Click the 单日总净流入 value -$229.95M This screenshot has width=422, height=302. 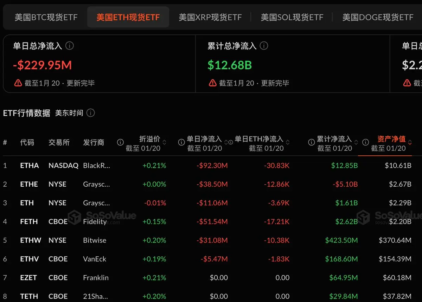tap(43, 65)
